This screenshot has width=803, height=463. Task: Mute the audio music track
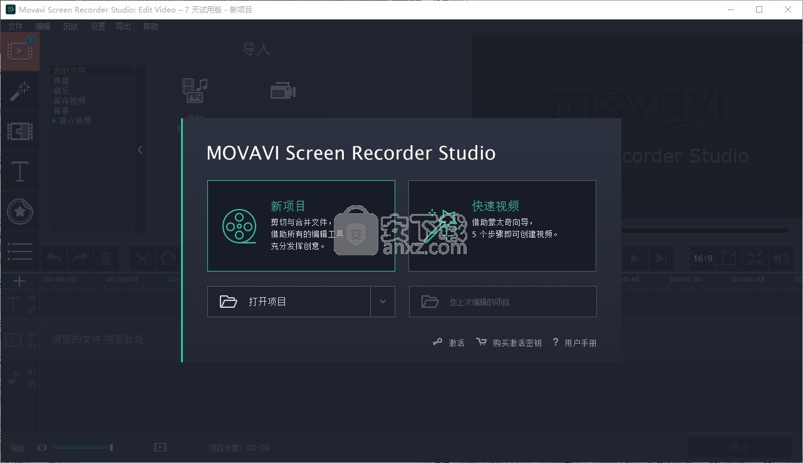point(32,372)
